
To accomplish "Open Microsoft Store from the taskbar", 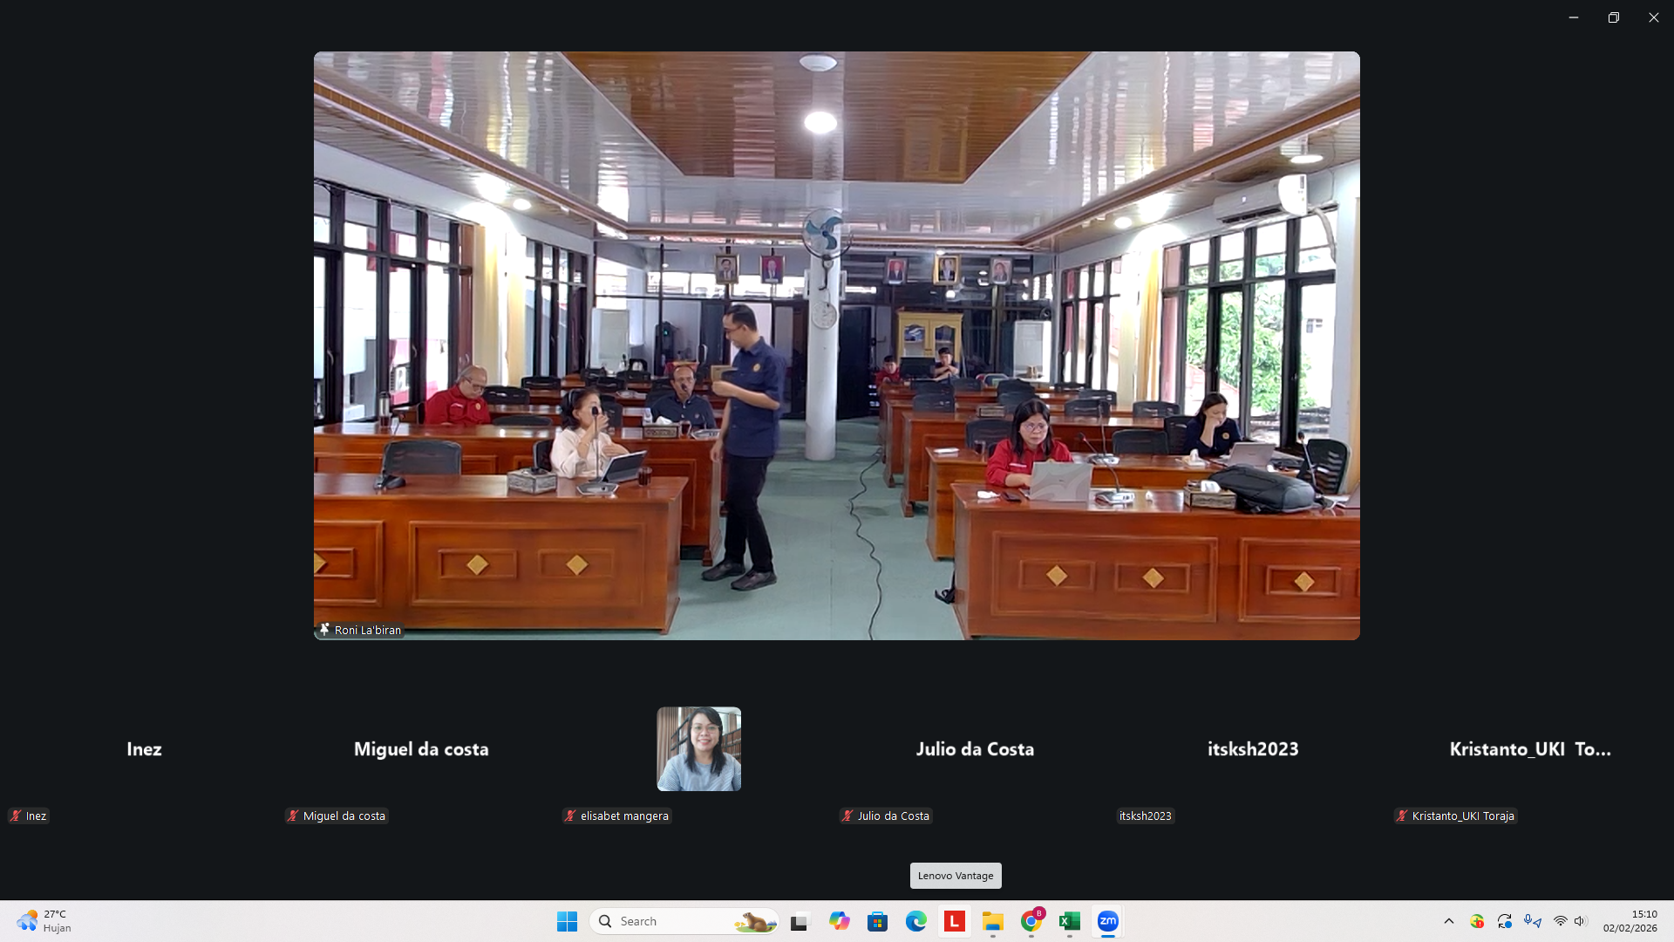I will [x=877, y=921].
